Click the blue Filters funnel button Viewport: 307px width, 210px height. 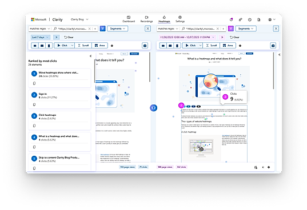click(102, 29)
